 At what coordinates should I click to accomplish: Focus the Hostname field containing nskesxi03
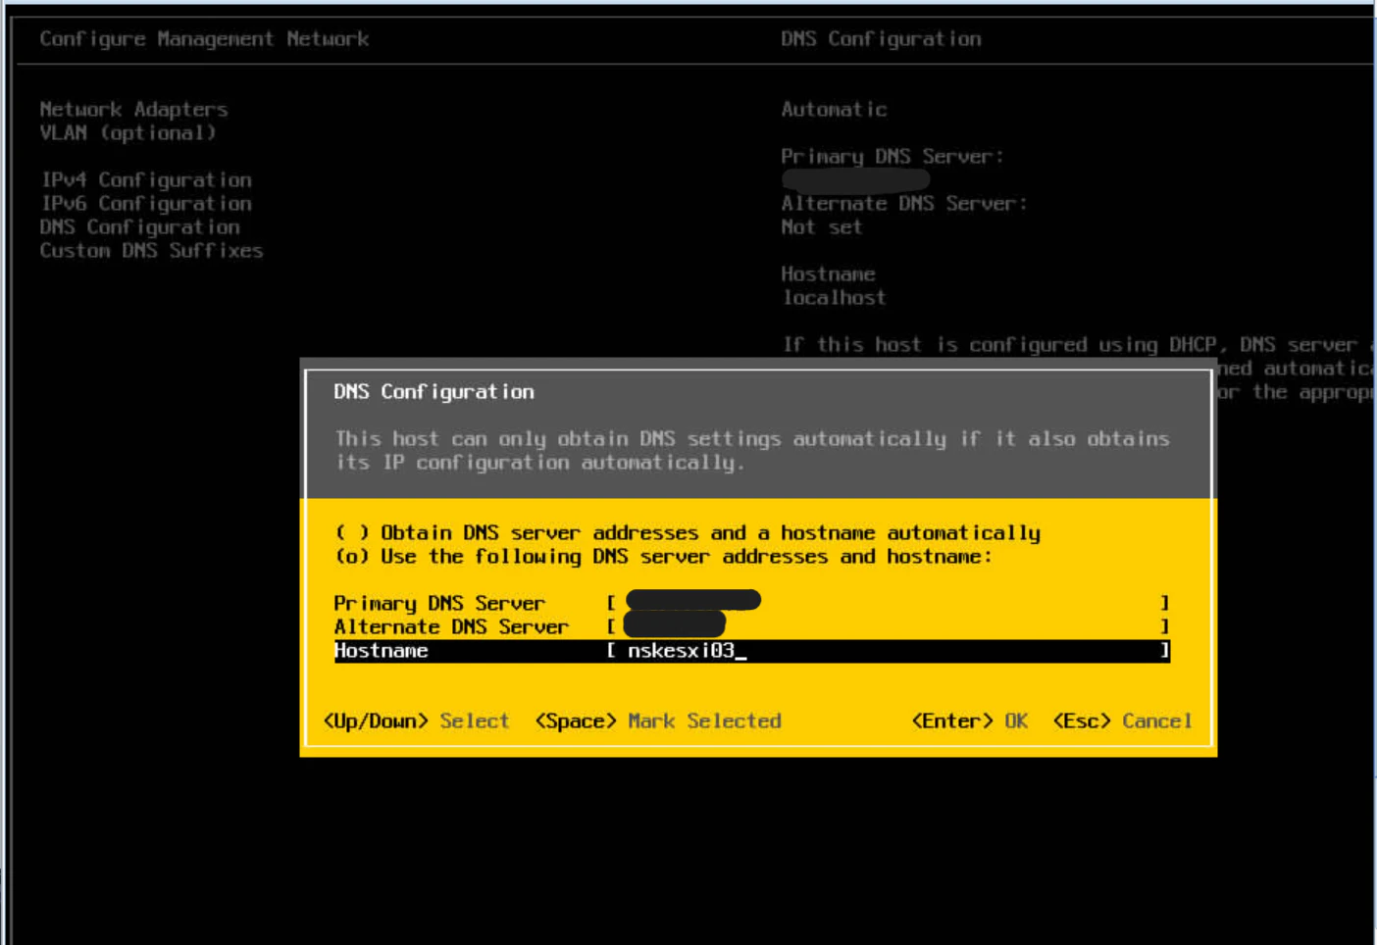click(x=752, y=651)
